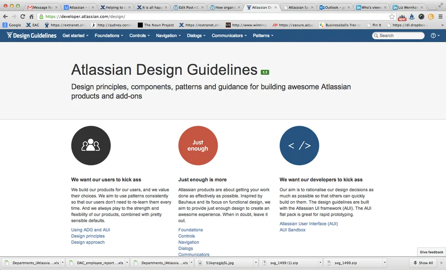This screenshot has height=270, width=446.
Task: Switch to the Who's viewed tab
Action: tap(371, 8)
